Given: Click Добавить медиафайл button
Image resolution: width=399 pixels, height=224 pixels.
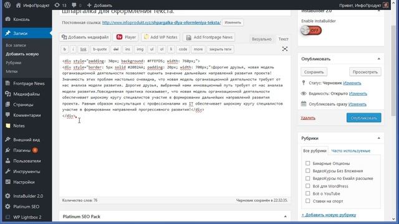Looking at the screenshot, I should pyautogui.click(x=85, y=37).
